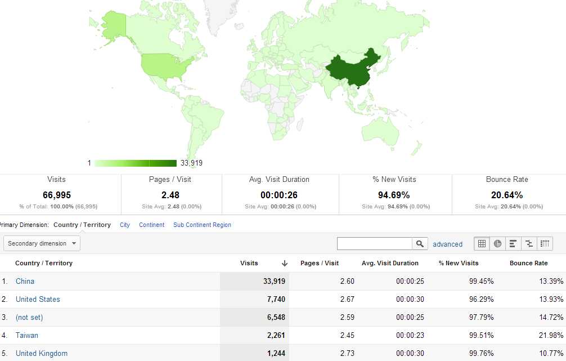Open the Secondary dimension dropdown

pos(42,243)
